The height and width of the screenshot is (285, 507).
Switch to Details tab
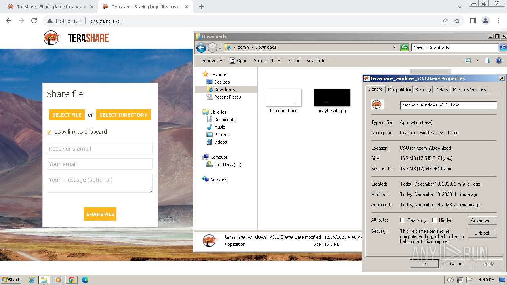point(442,90)
